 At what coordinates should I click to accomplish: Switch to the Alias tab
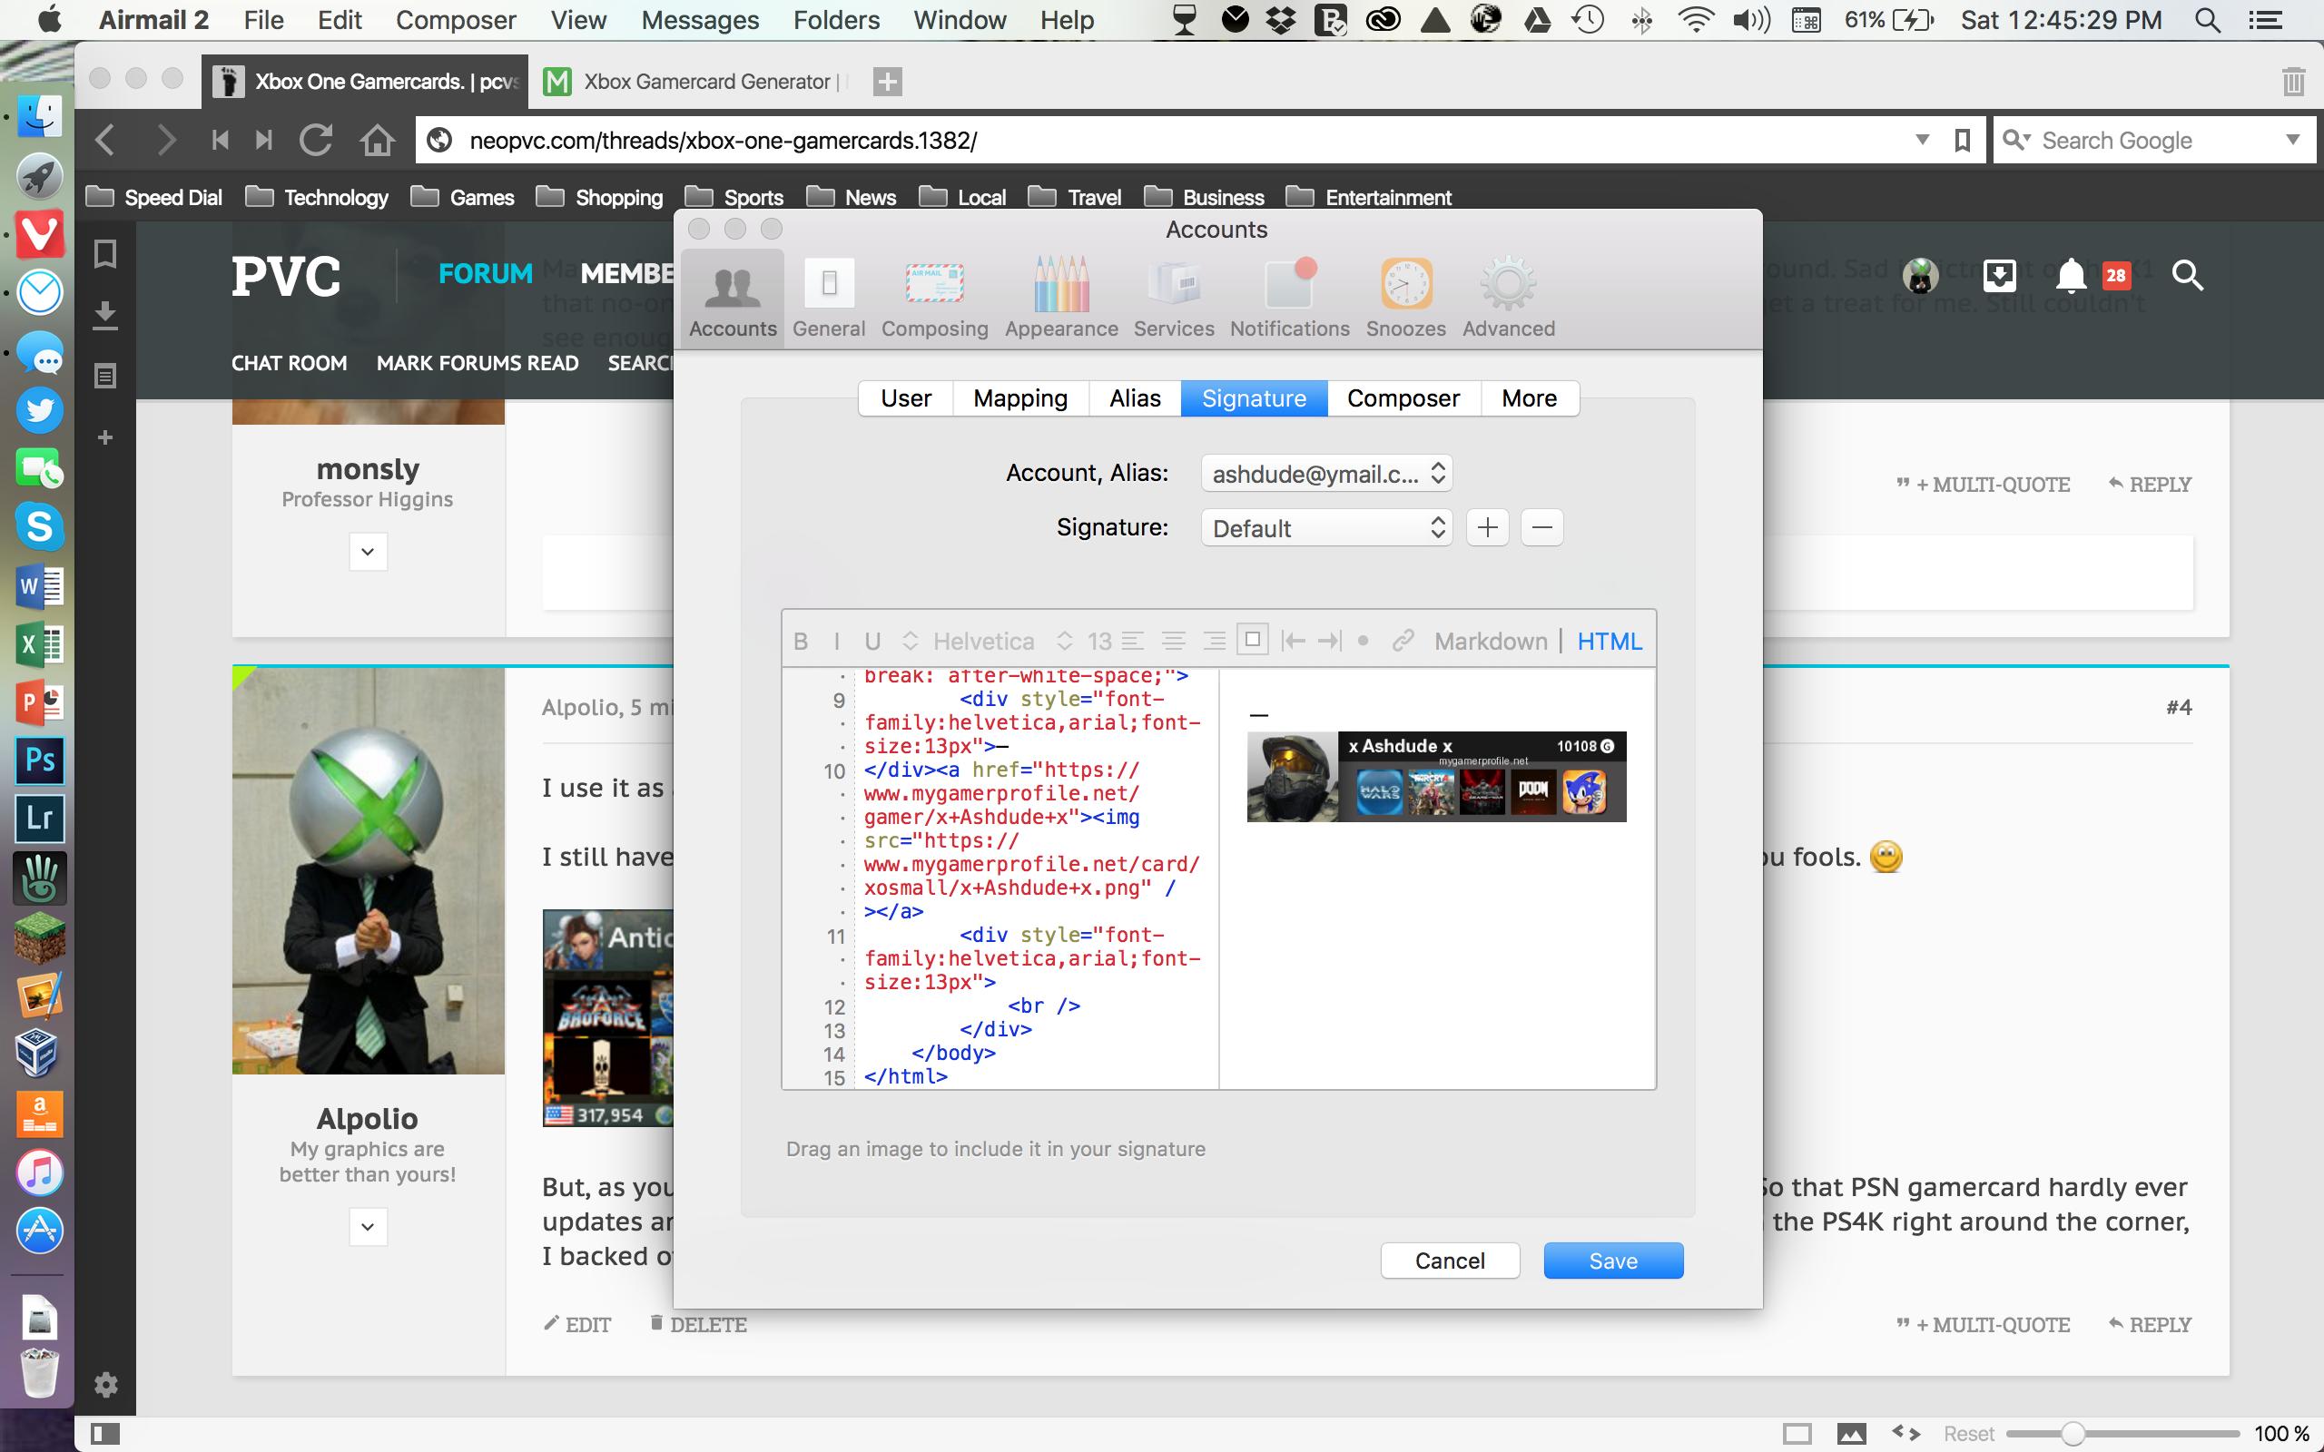coord(1135,398)
